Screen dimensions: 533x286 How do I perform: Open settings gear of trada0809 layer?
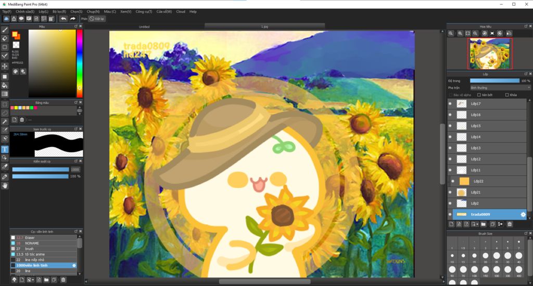pyautogui.click(x=523, y=214)
